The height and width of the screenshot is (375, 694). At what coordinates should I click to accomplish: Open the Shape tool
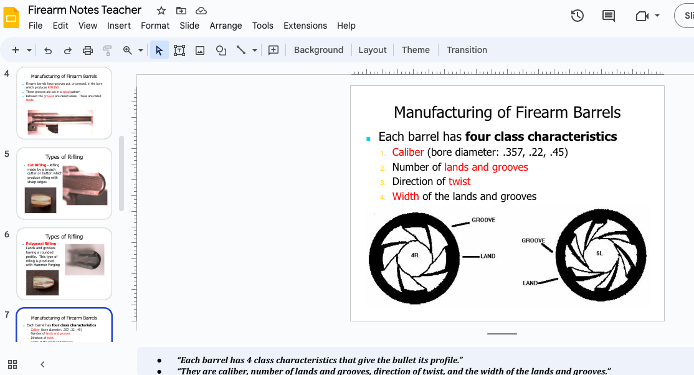point(221,50)
